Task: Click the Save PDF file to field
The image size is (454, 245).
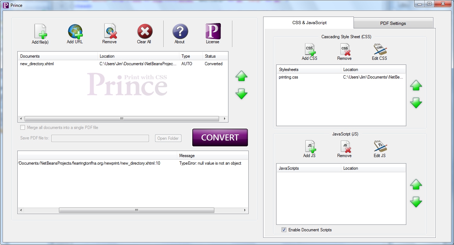Action: pyautogui.click(x=100, y=138)
